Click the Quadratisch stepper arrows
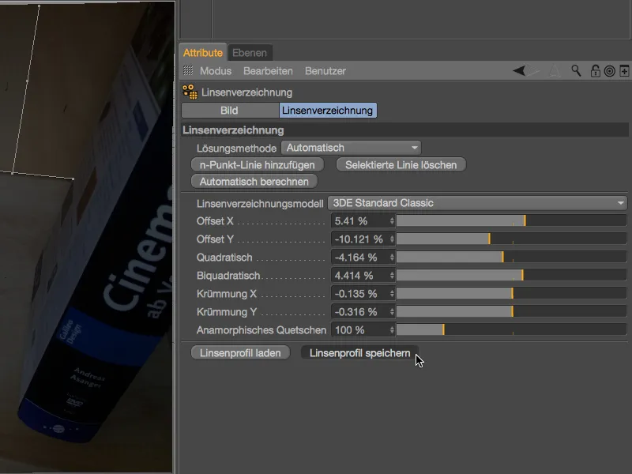This screenshot has width=632, height=474. (392, 258)
